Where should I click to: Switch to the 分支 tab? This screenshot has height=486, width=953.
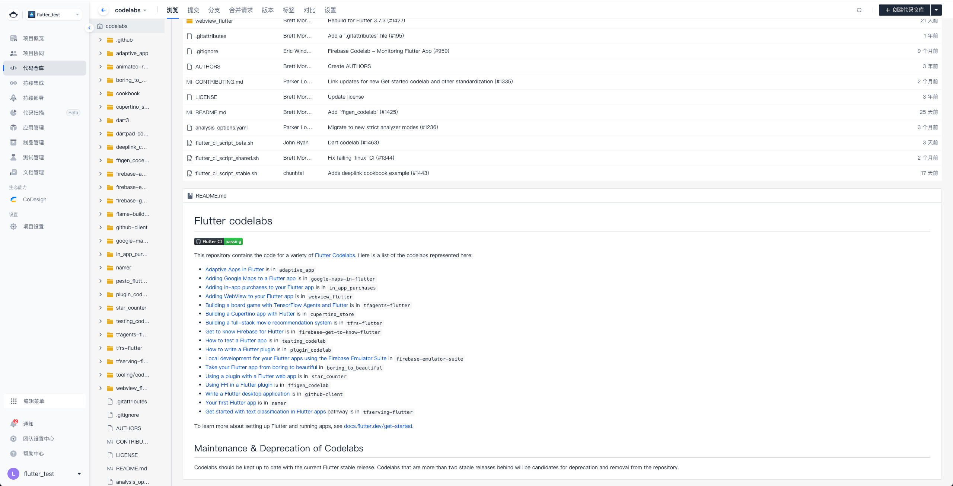(x=214, y=10)
